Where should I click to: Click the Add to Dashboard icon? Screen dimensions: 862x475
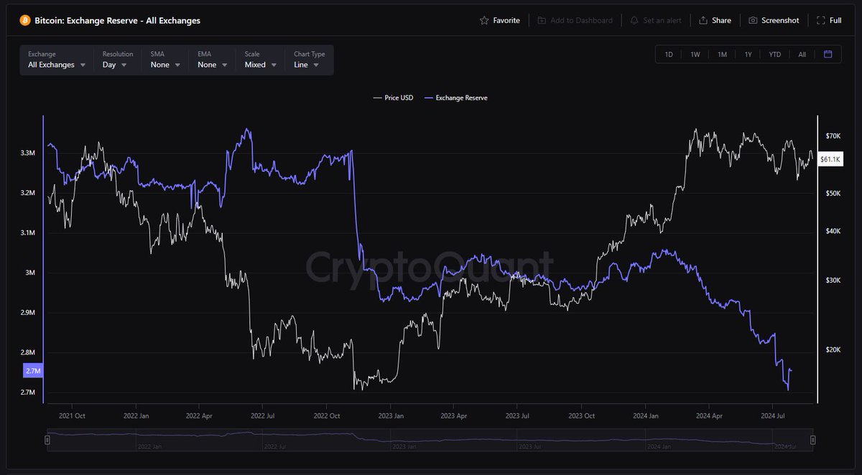(x=542, y=21)
